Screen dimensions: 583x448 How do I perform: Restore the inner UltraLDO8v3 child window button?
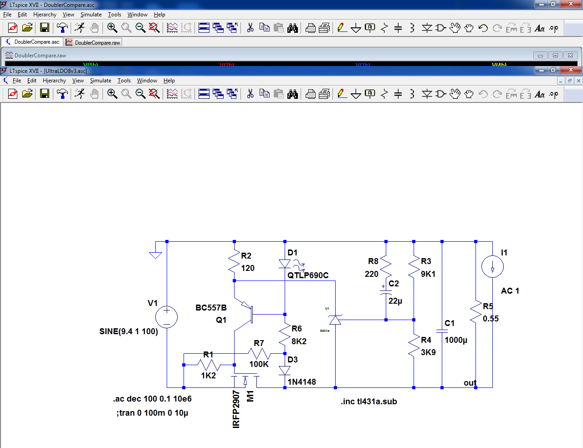[x=569, y=81]
